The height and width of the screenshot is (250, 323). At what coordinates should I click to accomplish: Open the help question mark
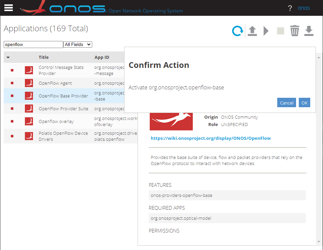click(x=290, y=8)
